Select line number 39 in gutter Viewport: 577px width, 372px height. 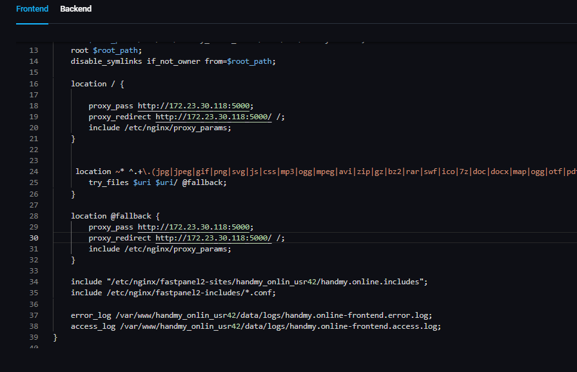click(34, 337)
